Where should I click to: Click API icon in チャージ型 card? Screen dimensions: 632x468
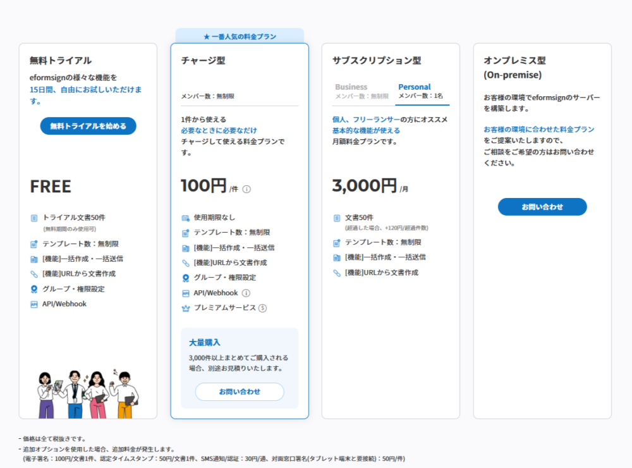185,293
